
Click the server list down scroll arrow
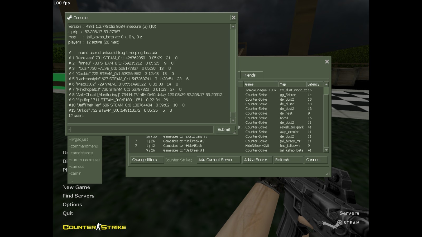(326, 150)
